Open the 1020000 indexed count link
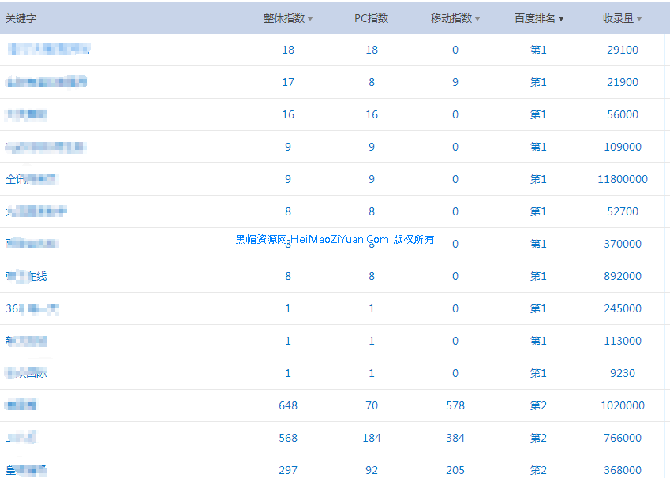Image resolution: width=670 pixels, height=478 pixels. (622, 405)
